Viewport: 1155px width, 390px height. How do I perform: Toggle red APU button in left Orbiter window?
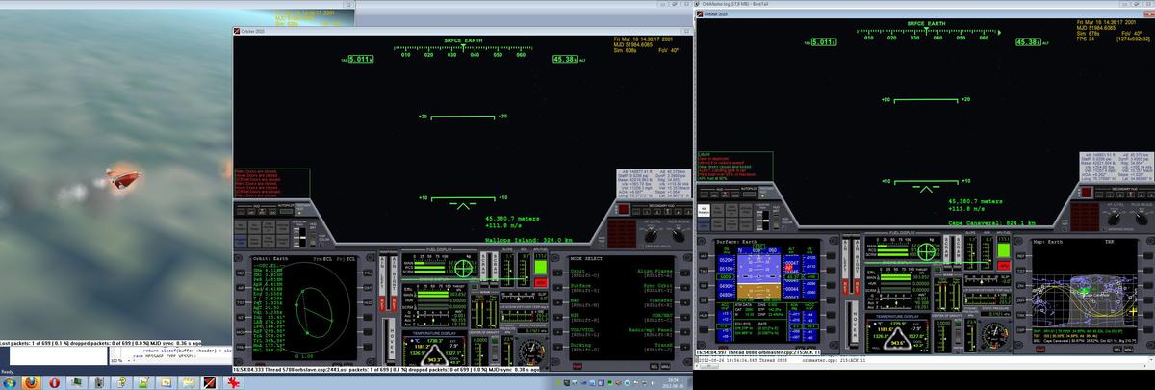[x=541, y=282]
